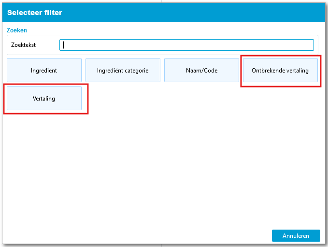Select the Ingrediënt filter button
Screen dimensions: 328x247
tap(44, 71)
